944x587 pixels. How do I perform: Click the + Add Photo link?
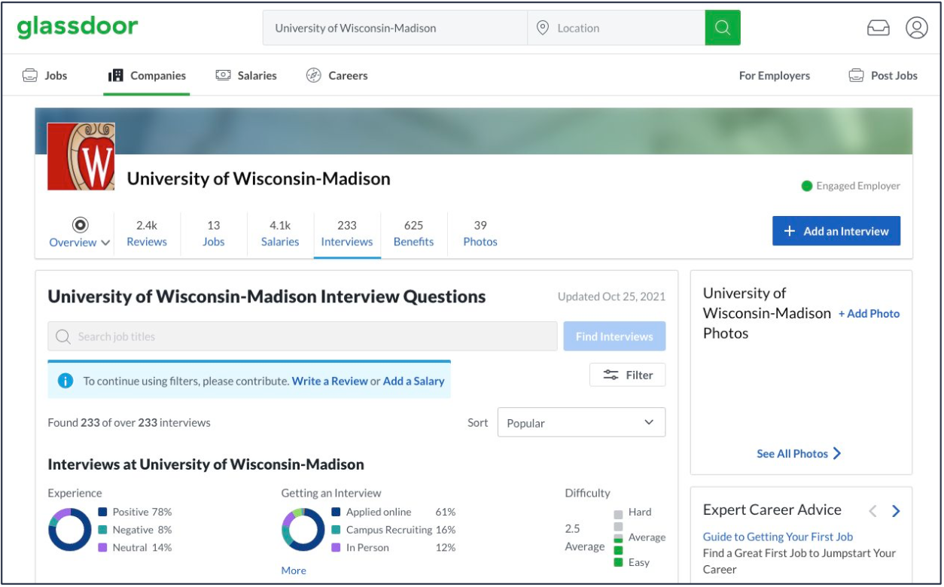tap(869, 313)
